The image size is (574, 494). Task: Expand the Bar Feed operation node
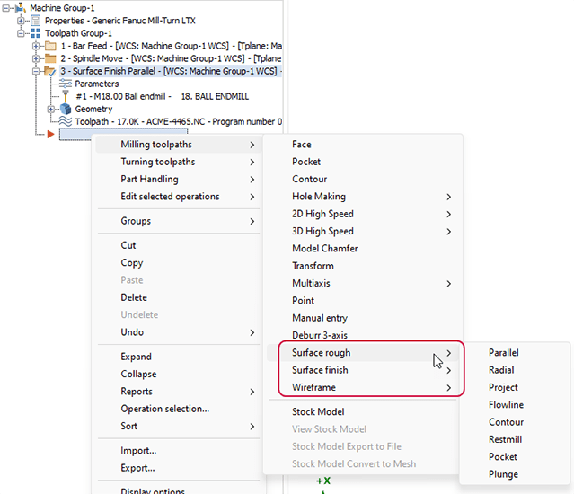(36, 46)
